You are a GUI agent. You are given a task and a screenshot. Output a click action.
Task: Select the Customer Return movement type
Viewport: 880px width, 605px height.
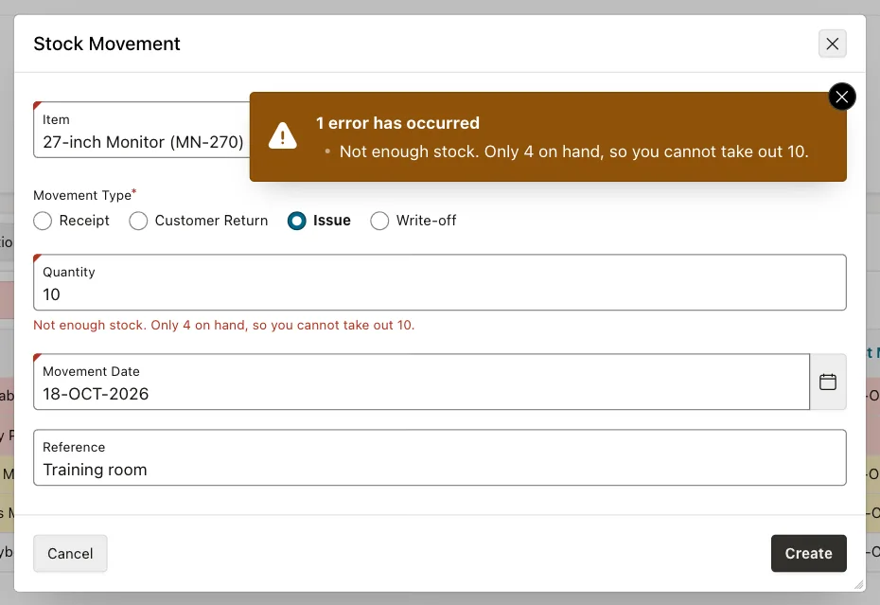[x=138, y=221]
